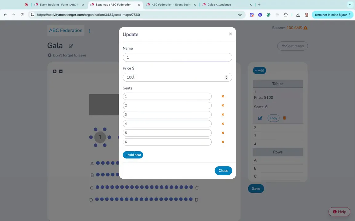This screenshot has width=355, height=221.
Task: Click the Copy button for table 1
Action: pos(273,118)
